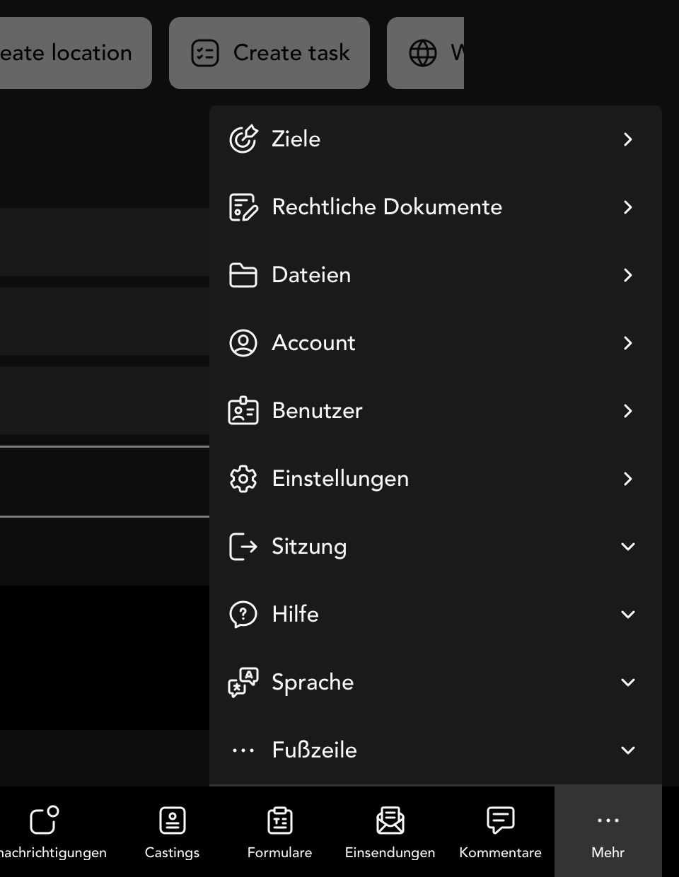The height and width of the screenshot is (877, 679).
Task: Select the Einstellungen menu label
Action: pos(340,479)
